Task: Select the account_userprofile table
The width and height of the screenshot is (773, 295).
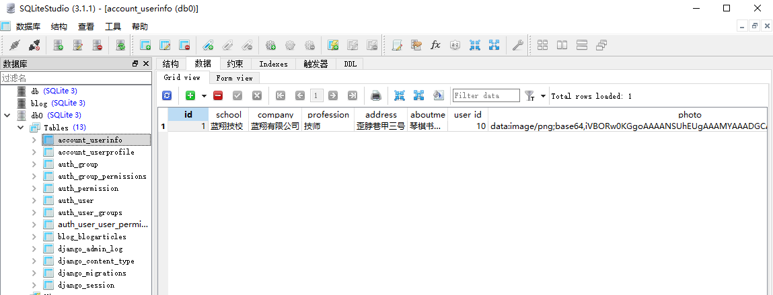Action: 96,152
